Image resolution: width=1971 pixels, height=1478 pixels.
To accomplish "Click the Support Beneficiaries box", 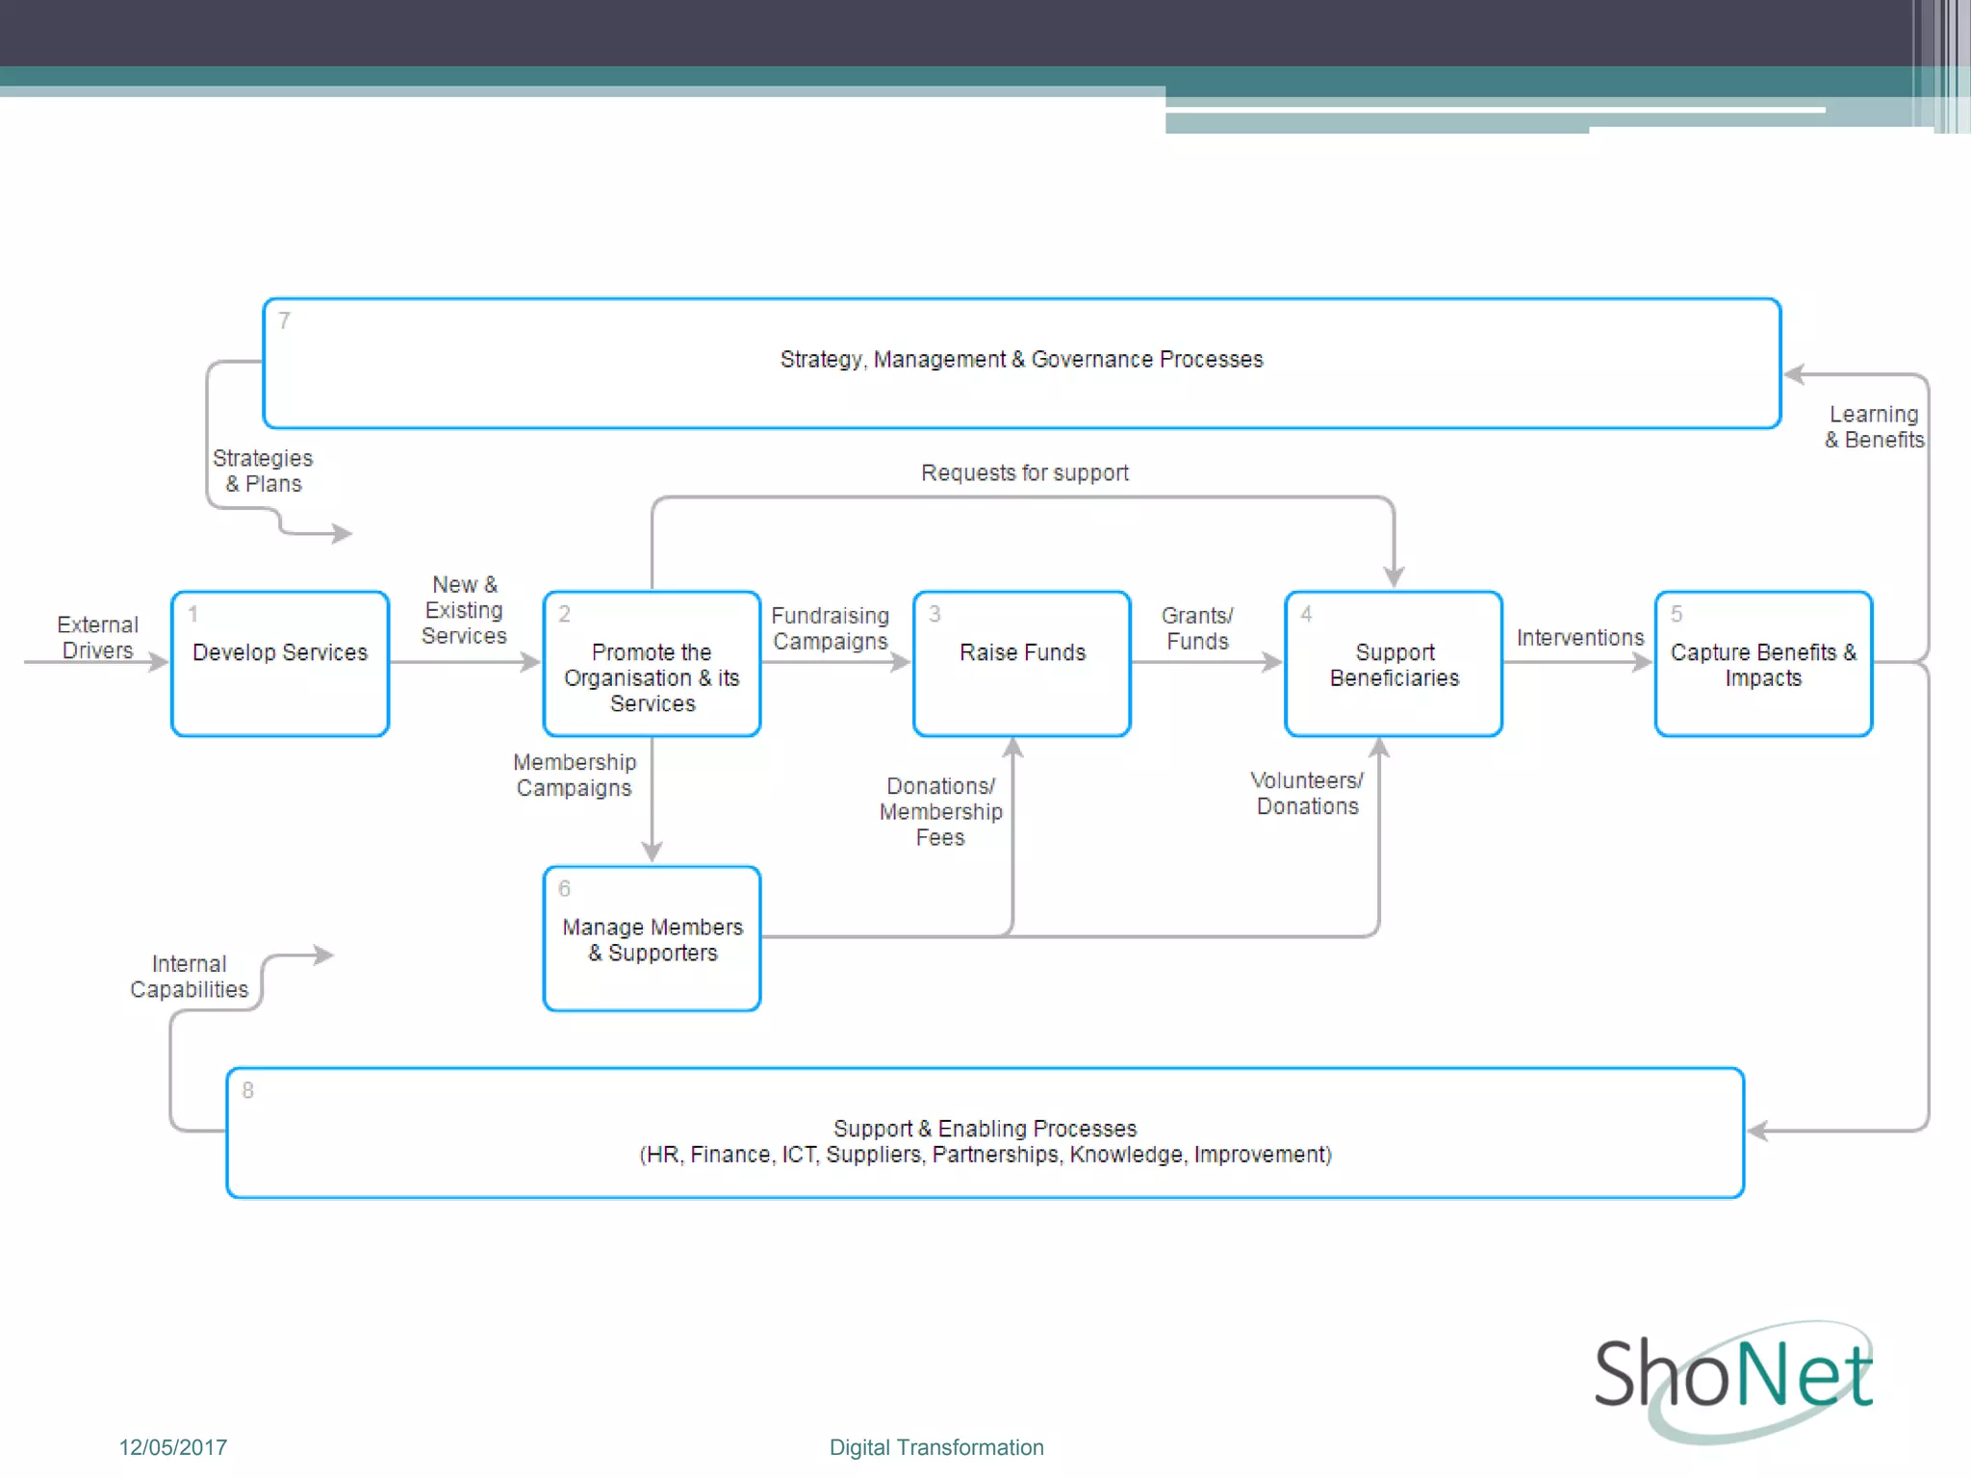I will point(1394,664).
